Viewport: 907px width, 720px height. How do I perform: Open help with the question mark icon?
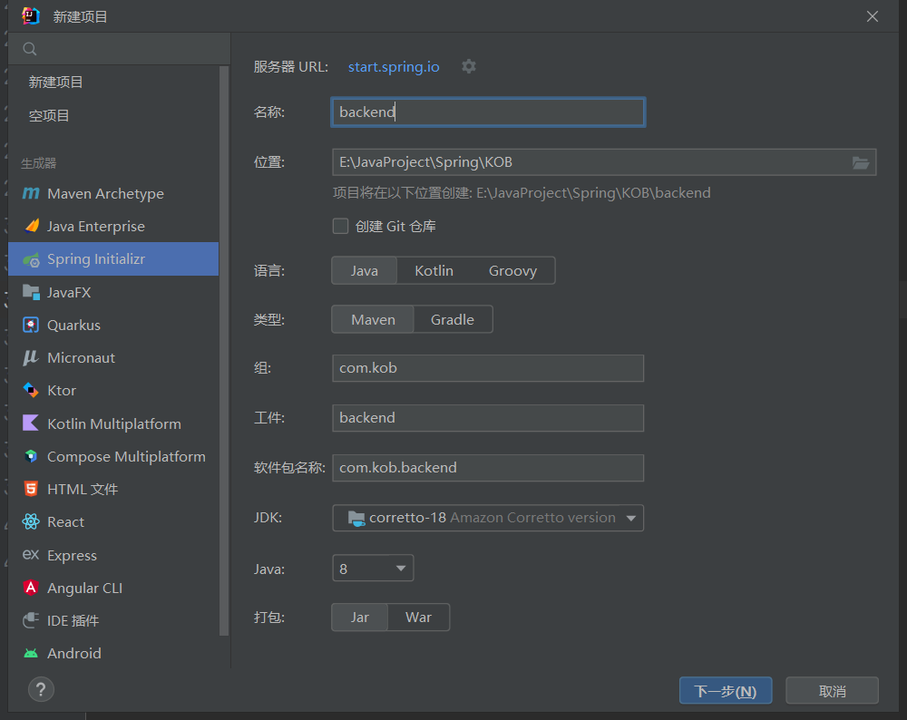click(x=41, y=688)
